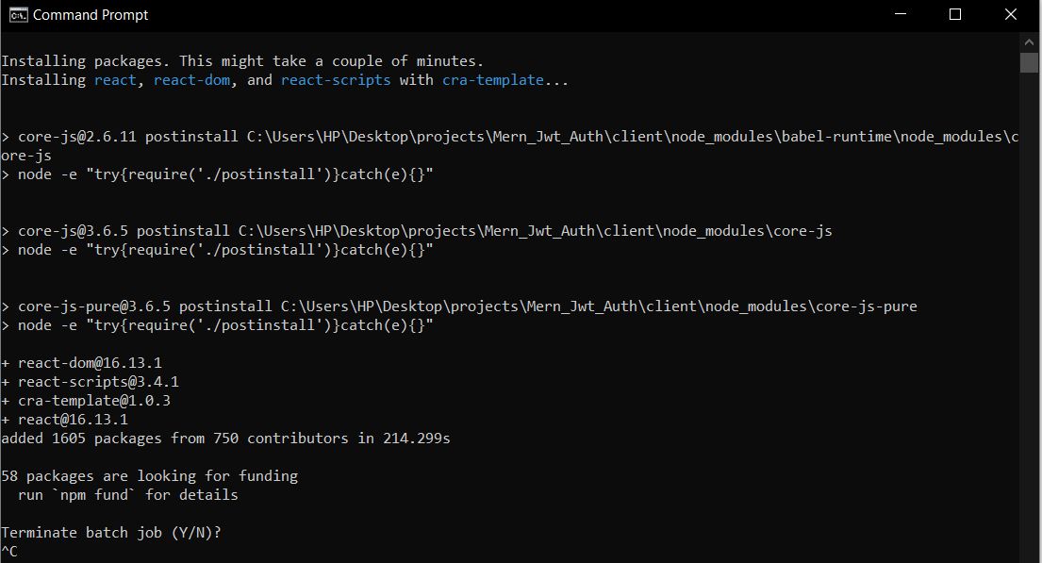The width and height of the screenshot is (1042, 563).
Task: Click the Command Prompt title text
Action: [91, 15]
